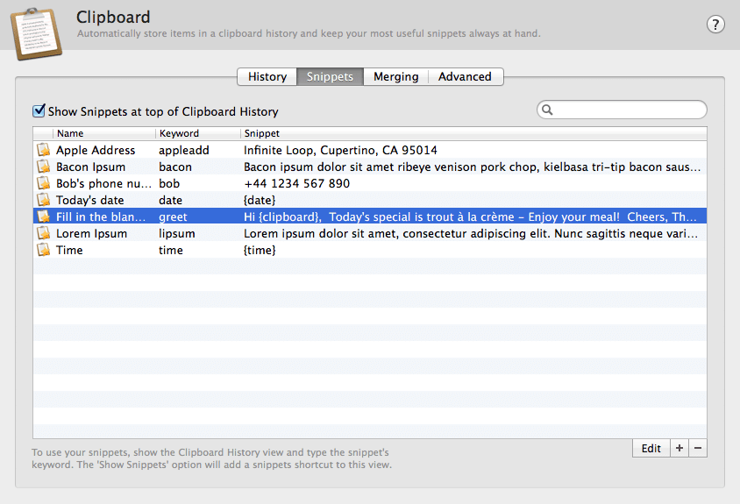
Task: Click the selected greet snippet icon
Action: point(44,217)
